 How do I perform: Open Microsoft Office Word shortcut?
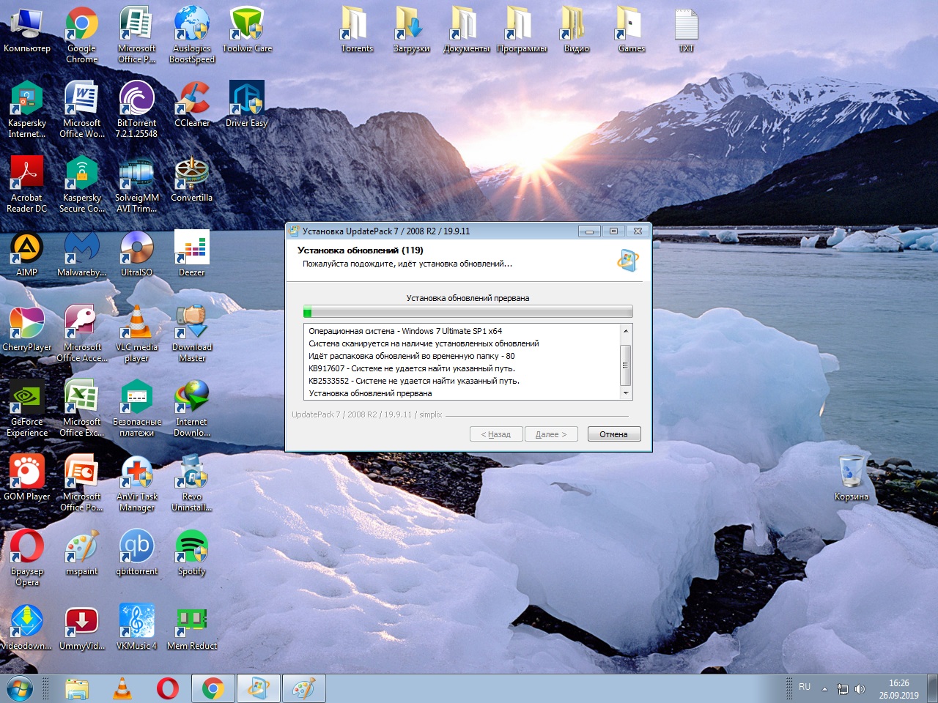coord(82,110)
